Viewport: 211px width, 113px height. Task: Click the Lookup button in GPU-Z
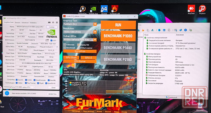(52, 27)
